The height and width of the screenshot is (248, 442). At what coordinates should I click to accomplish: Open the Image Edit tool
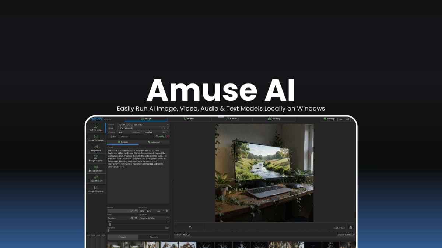tap(96, 148)
